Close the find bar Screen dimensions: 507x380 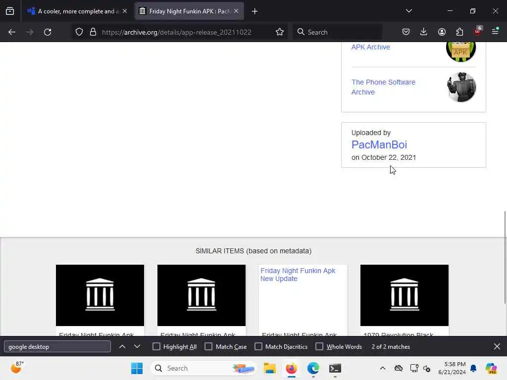point(497,347)
